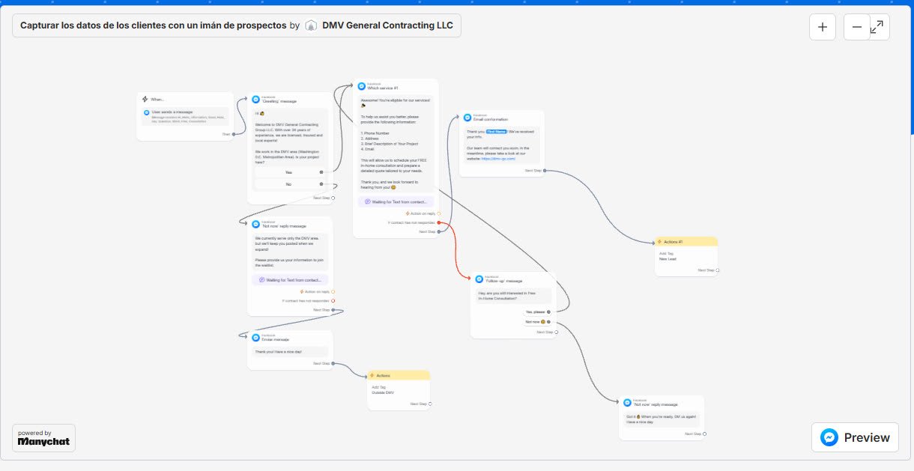The height and width of the screenshot is (471, 914).
Task: Select the 'New Lead' tag text in Actions #1
Action: [668, 259]
